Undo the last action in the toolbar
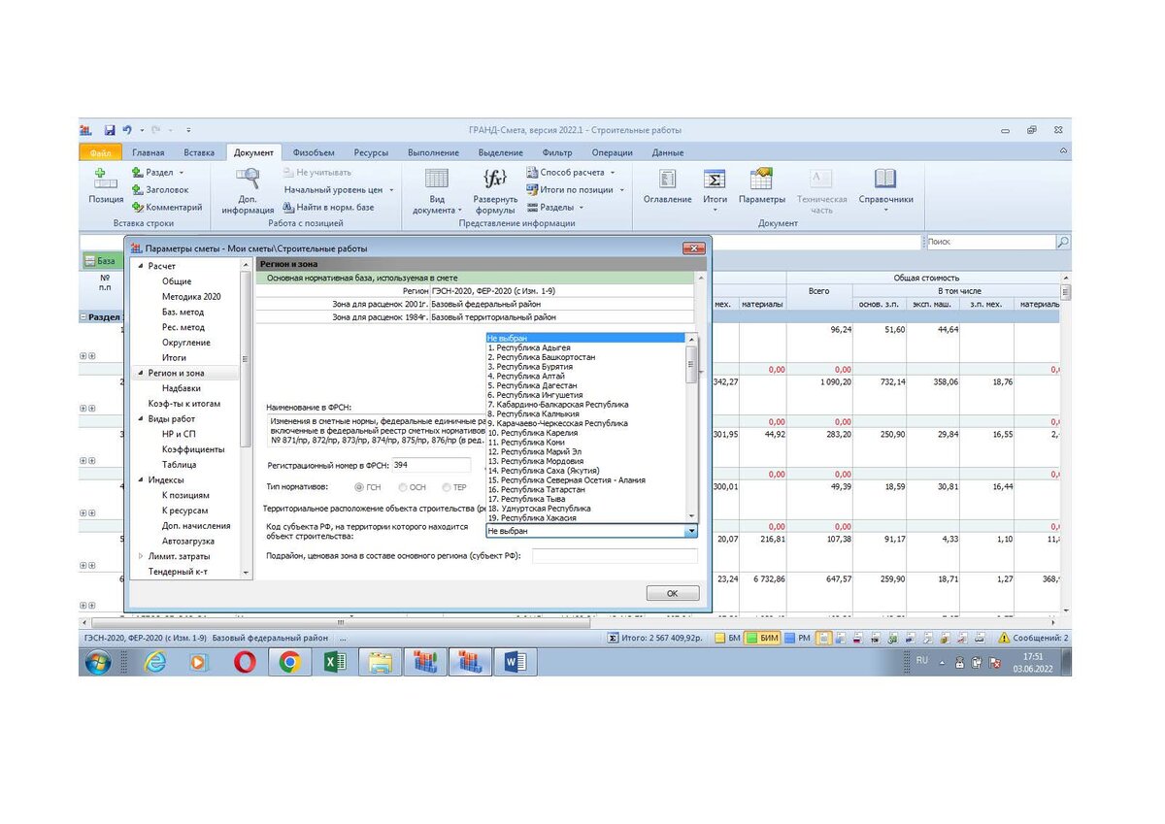The height and width of the screenshot is (824, 1165). [128, 130]
